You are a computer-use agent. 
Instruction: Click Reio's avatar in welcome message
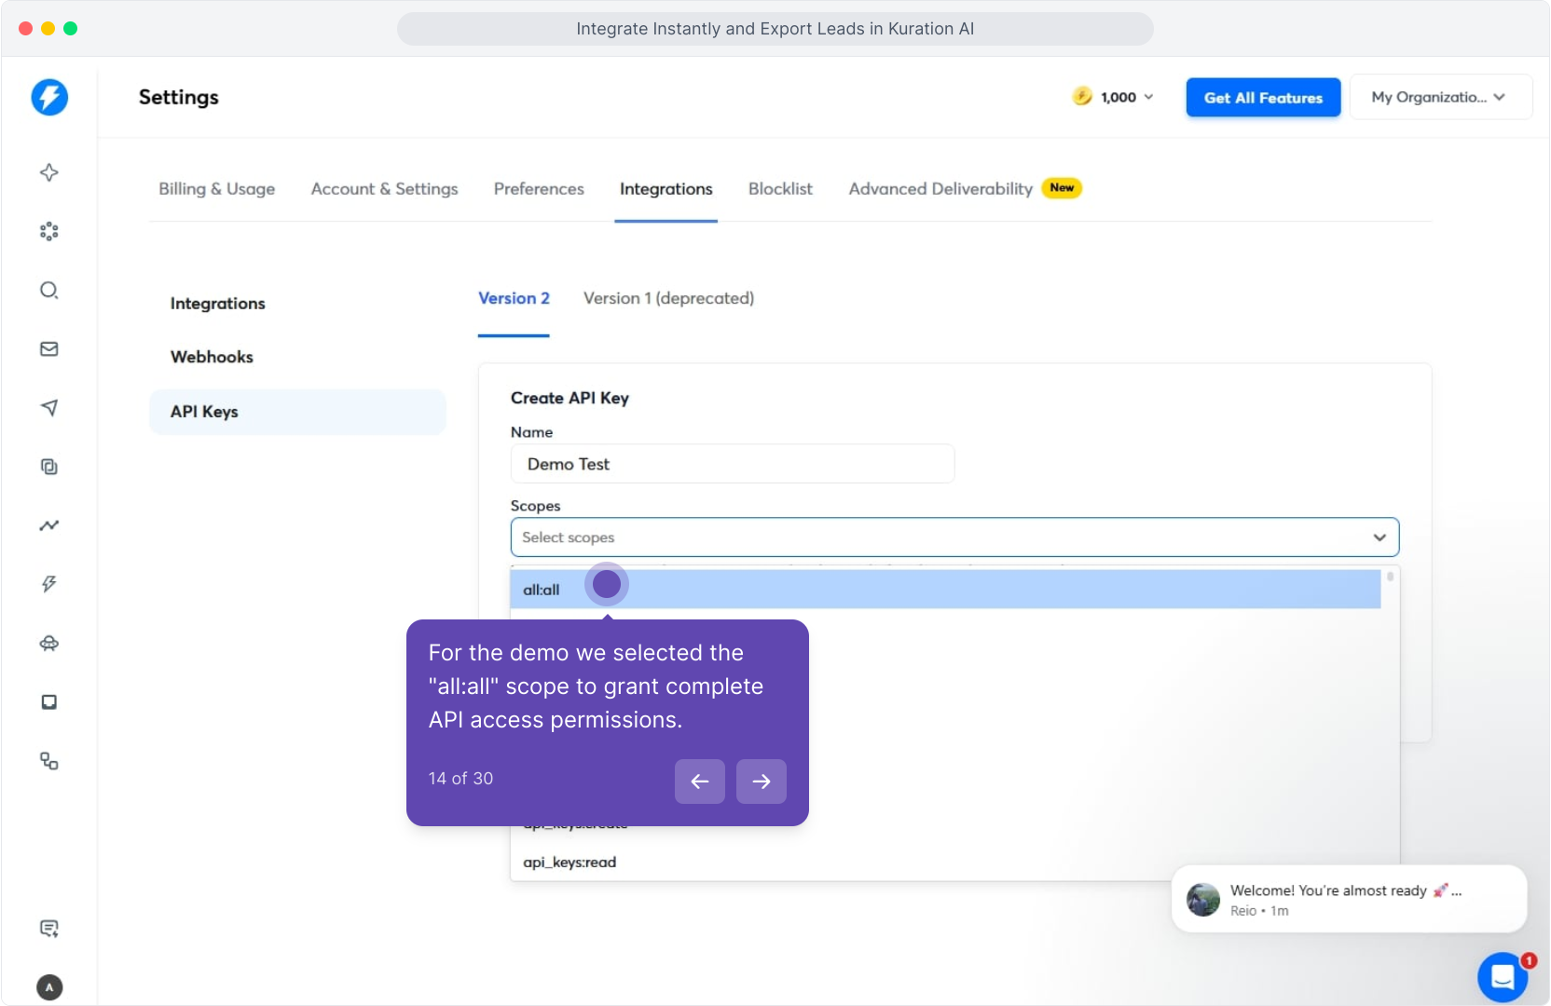[x=1203, y=900]
